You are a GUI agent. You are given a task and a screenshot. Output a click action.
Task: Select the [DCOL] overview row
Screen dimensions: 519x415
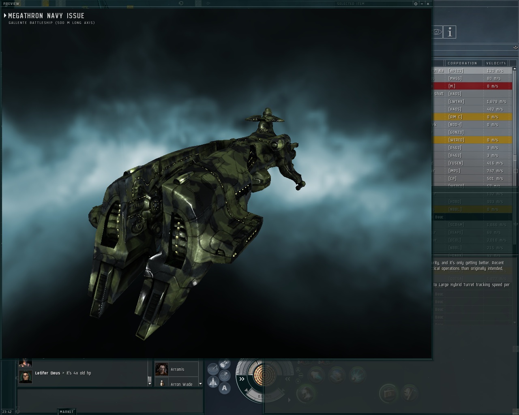pos(472,240)
